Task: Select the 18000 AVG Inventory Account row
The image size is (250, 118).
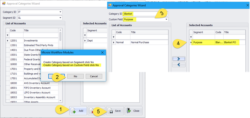Action: coord(32,83)
